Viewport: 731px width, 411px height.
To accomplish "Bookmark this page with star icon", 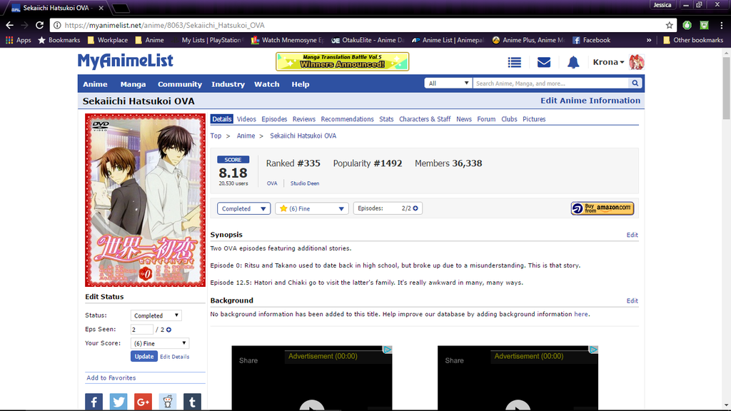I will [670, 25].
